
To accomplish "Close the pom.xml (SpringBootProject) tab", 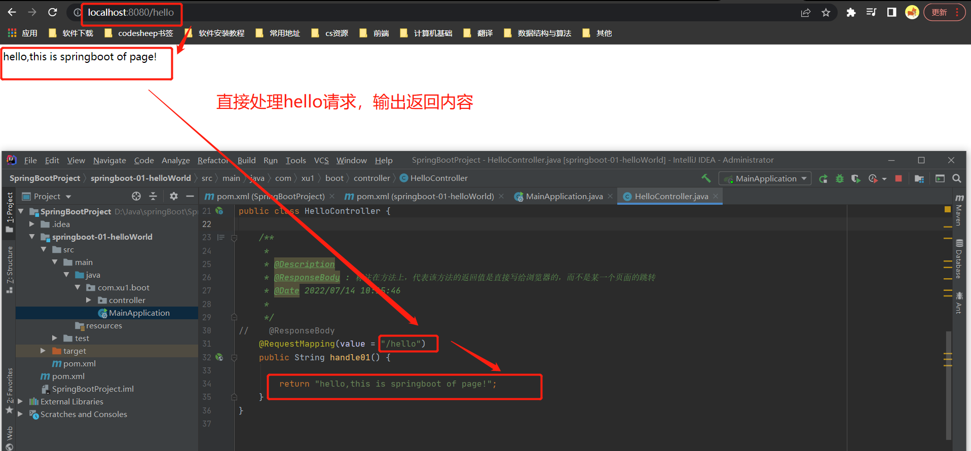I will (x=332, y=196).
